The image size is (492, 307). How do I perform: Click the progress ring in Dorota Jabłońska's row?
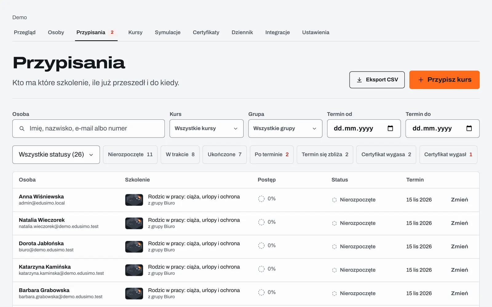click(x=261, y=246)
